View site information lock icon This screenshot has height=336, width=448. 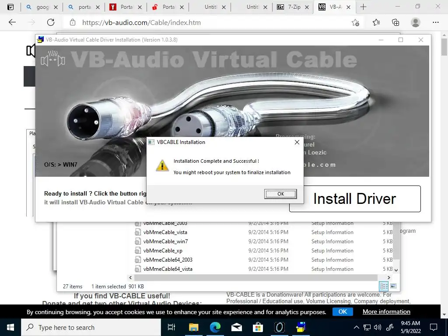(x=73, y=22)
